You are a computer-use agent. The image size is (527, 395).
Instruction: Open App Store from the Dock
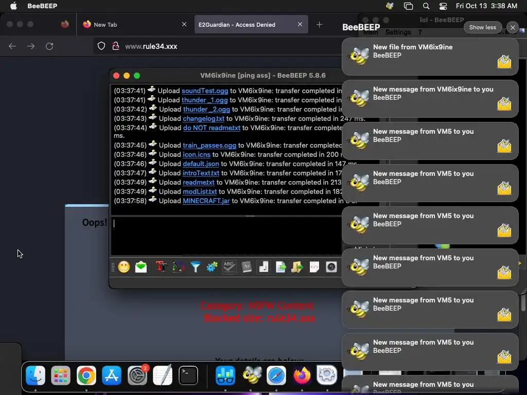point(112,375)
